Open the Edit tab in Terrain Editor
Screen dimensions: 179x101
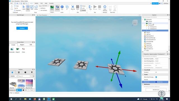tap(31, 45)
